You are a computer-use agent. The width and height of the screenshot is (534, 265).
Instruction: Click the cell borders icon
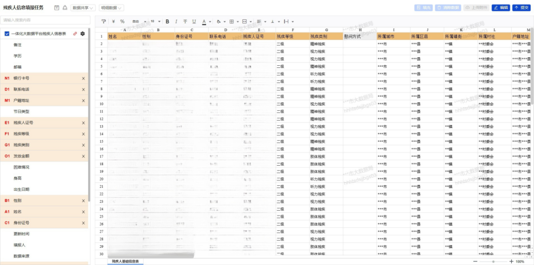[x=231, y=21]
